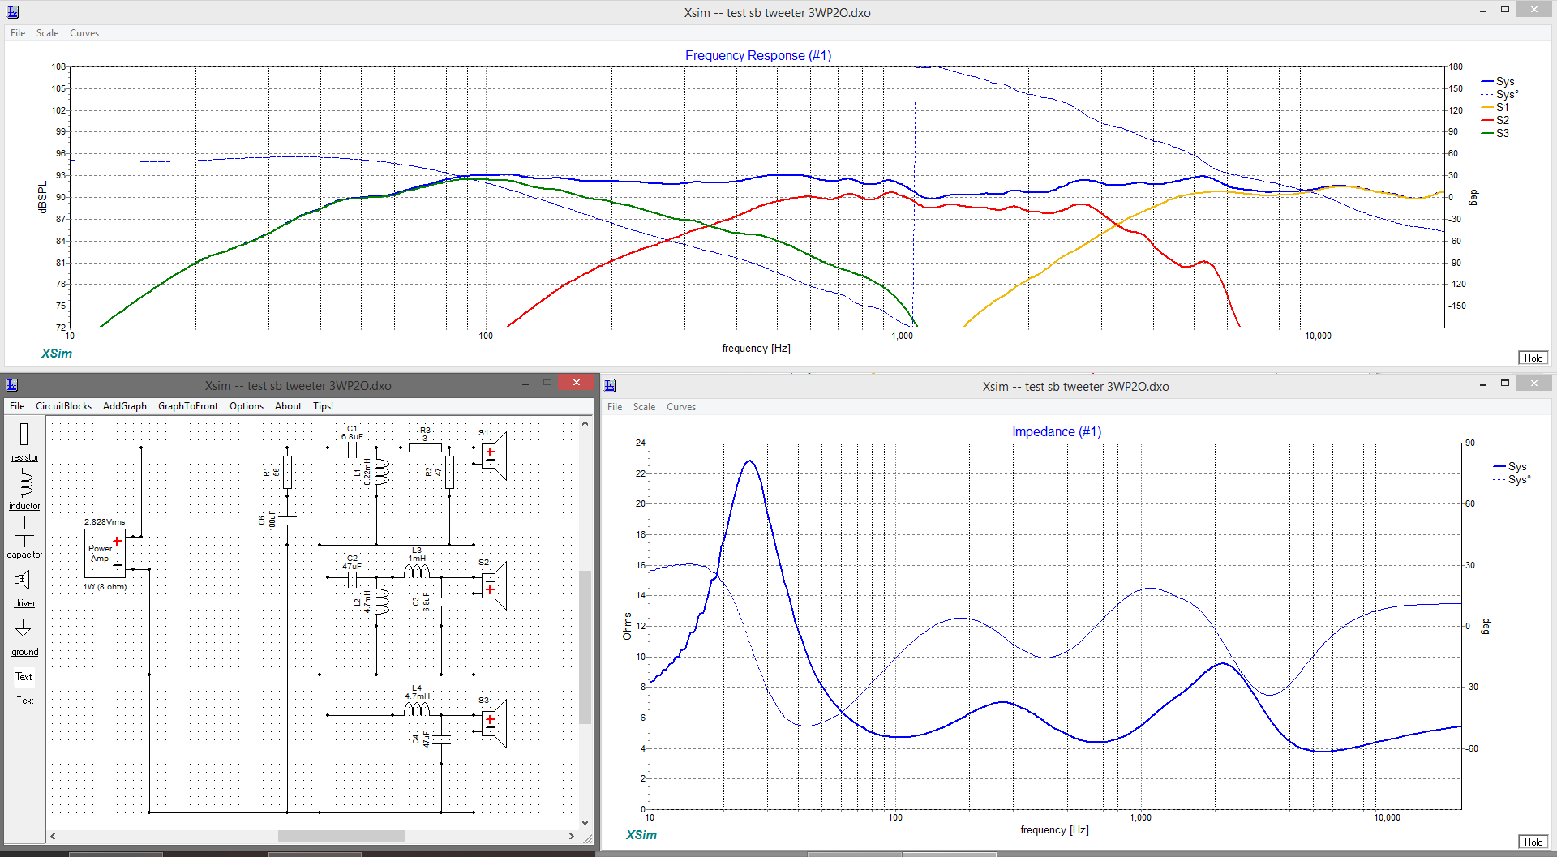Click the Sys legend entry in frequency response
The image size is (1557, 857).
point(1497,82)
